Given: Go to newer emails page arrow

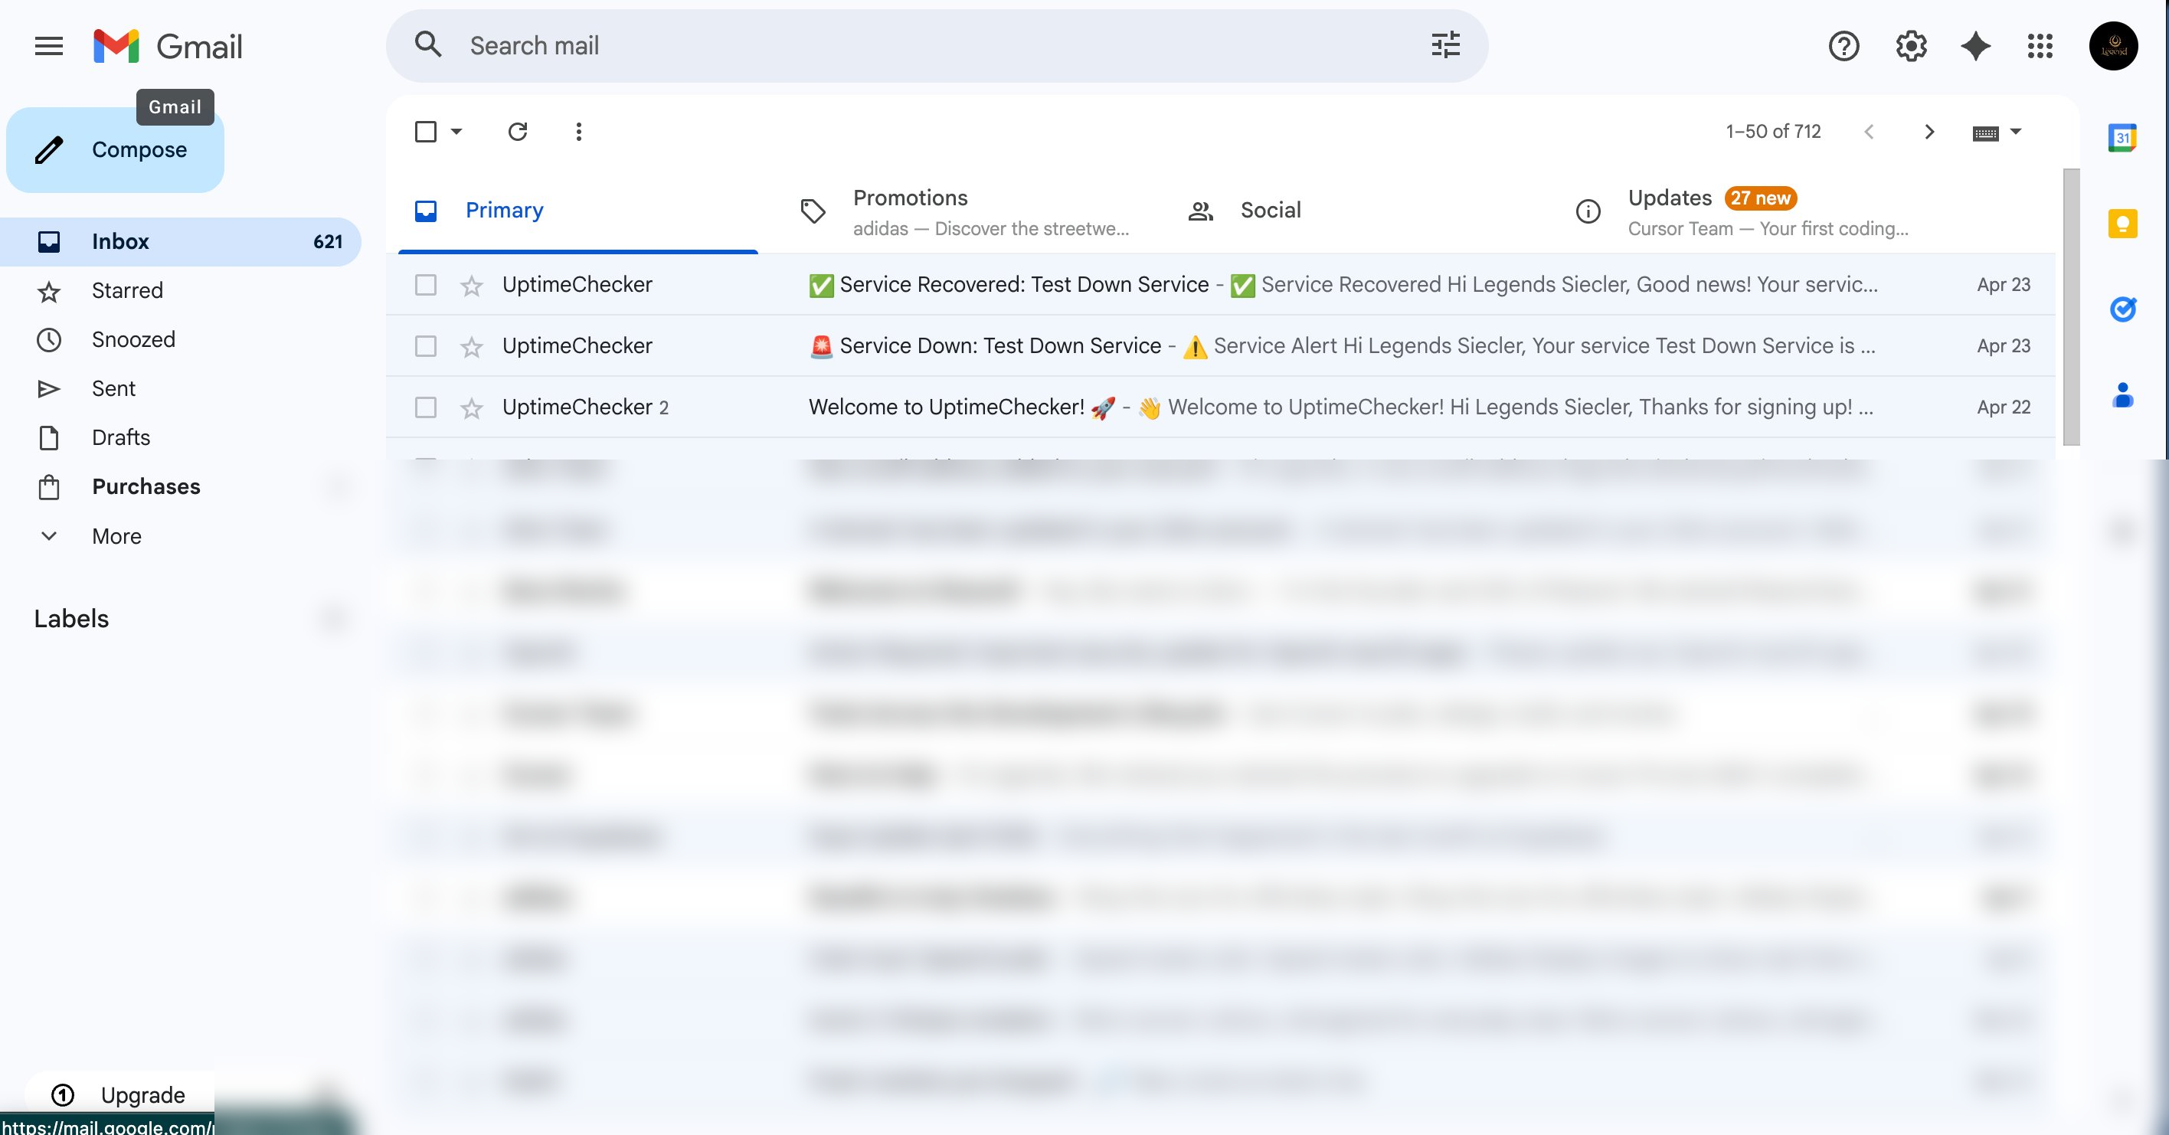Looking at the screenshot, I should 1869,132.
